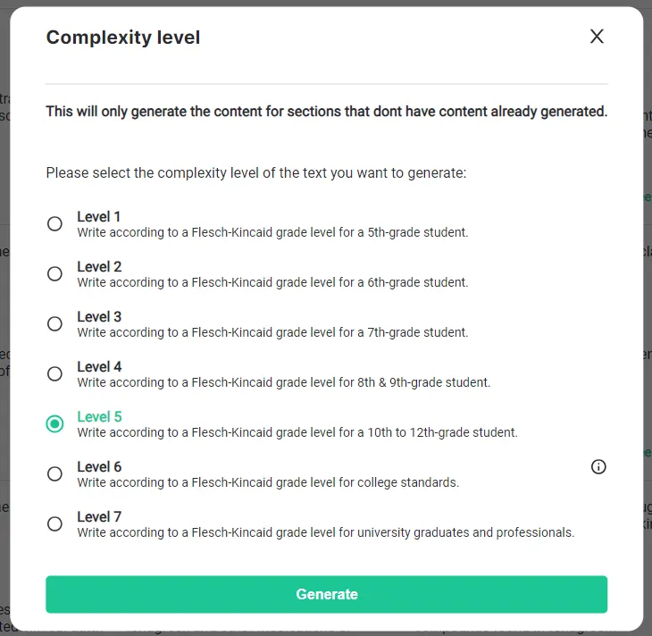Choose the Level 3 radio circle
This screenshot has width=652, height=636.
coord(54,323)
